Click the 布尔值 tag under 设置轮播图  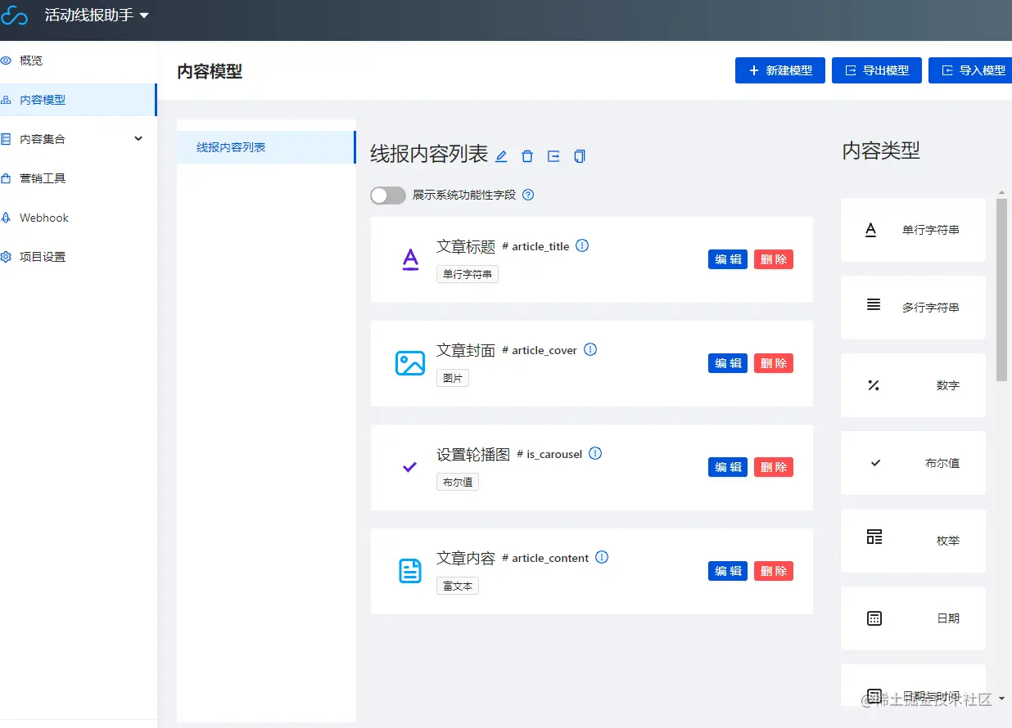458,482
